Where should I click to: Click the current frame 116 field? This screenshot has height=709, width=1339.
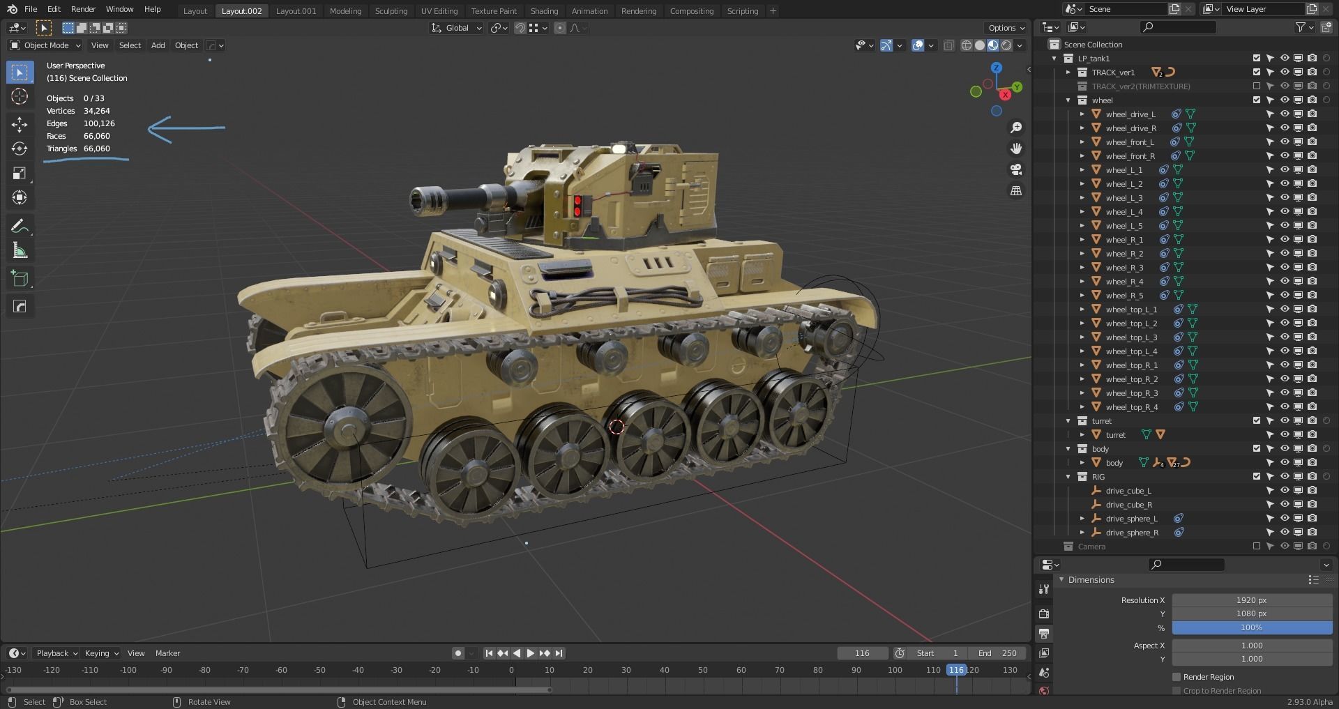[863, 653]
